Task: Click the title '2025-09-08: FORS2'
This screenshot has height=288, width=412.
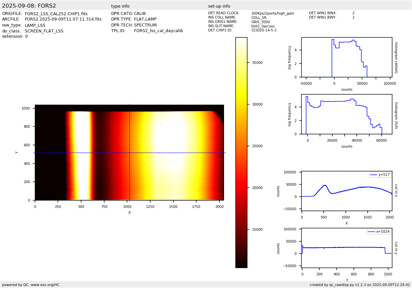Action: point(29,6)
